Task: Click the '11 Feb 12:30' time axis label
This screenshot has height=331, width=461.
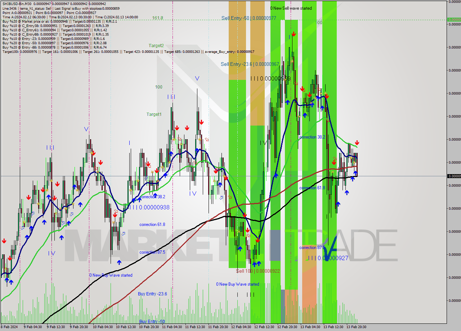Action: (195, 327)
